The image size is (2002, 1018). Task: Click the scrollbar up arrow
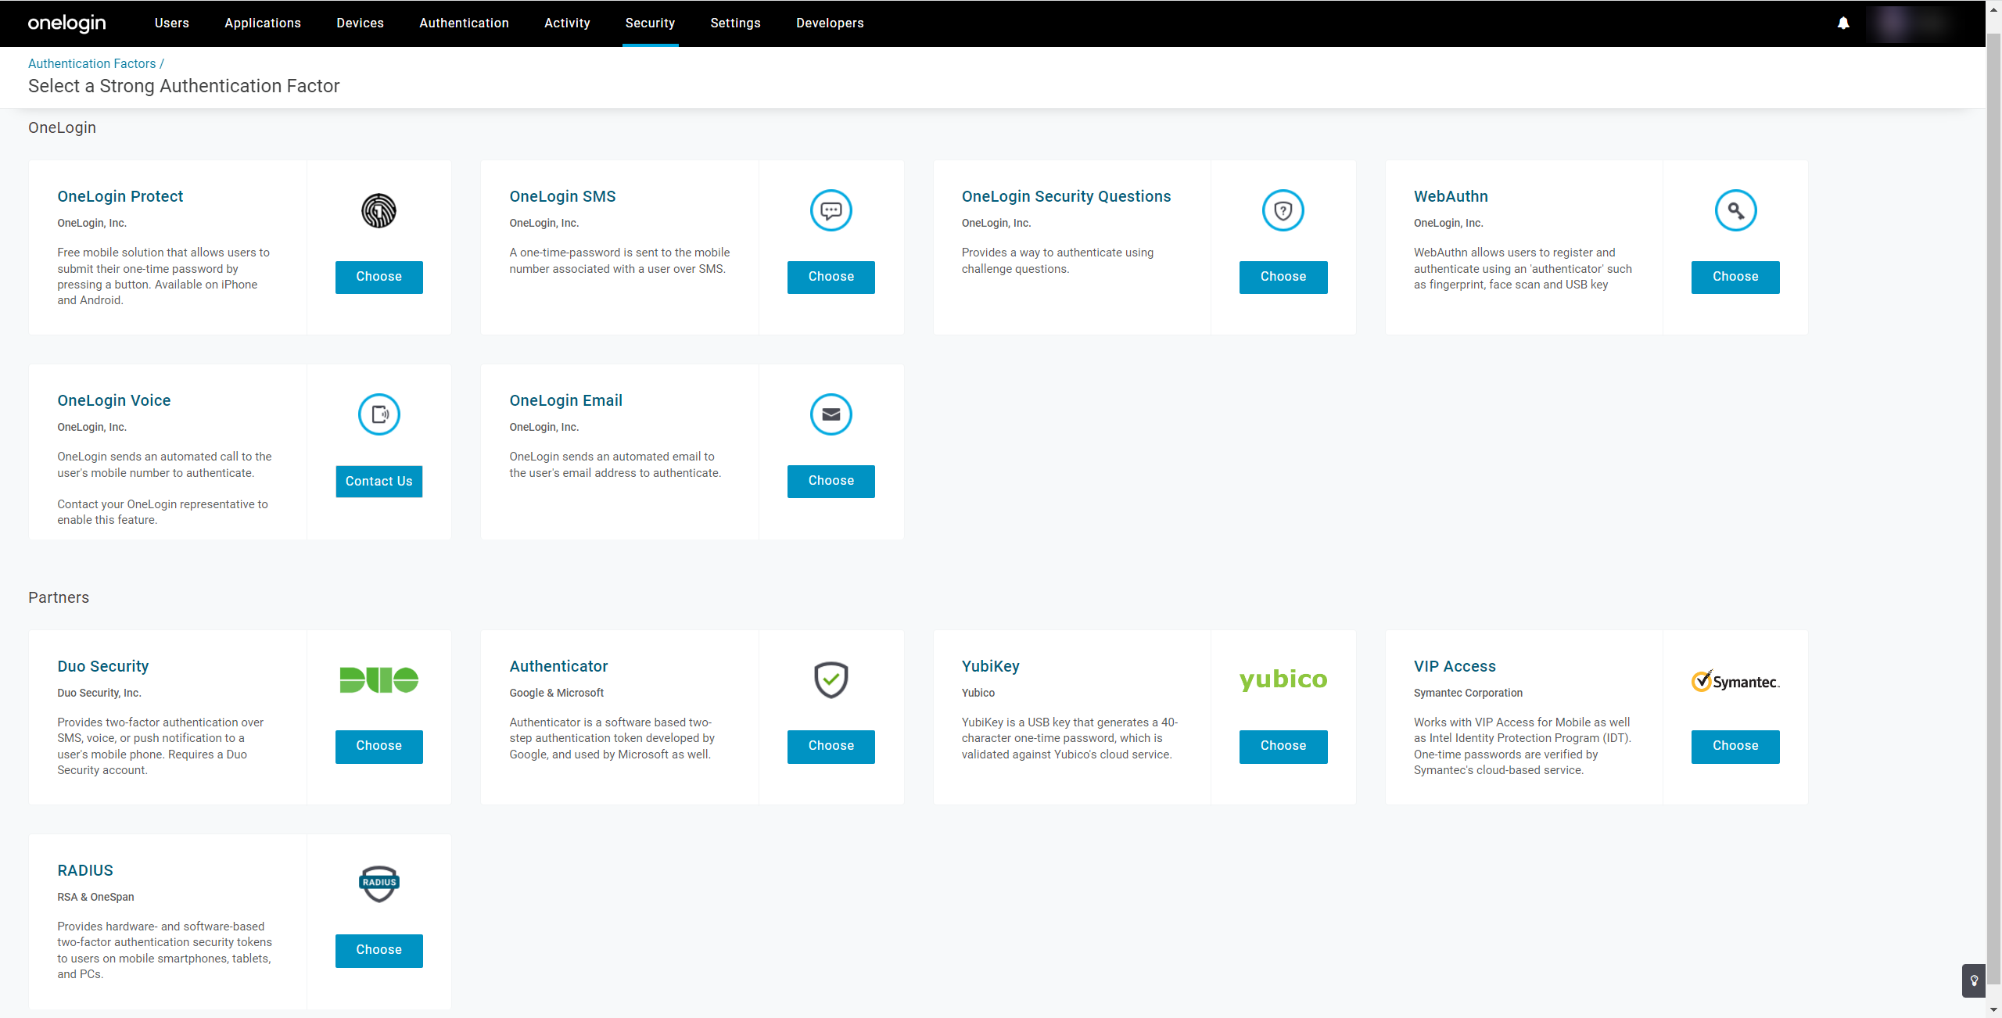(1993, 8)
